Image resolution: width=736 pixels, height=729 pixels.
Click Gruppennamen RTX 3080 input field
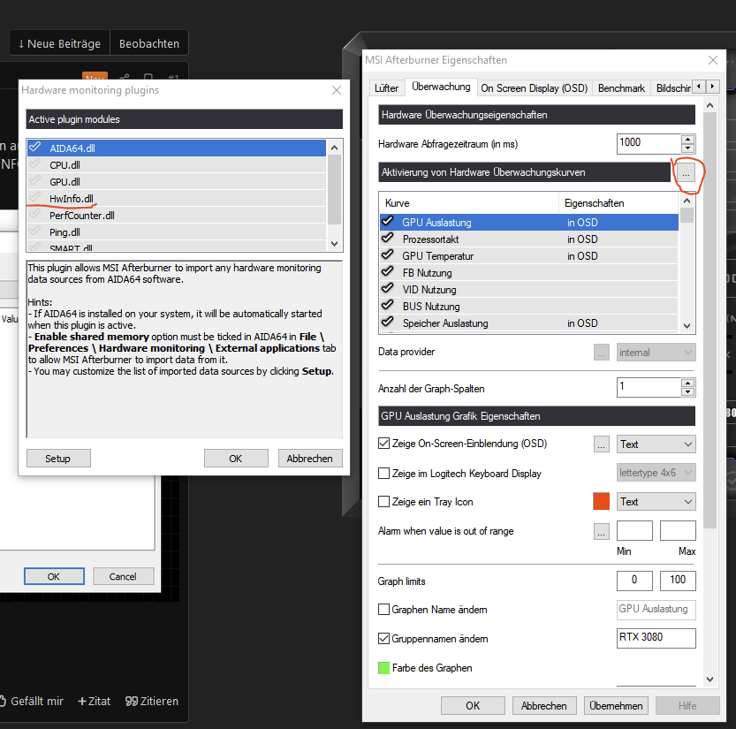(x=656, y=638)
